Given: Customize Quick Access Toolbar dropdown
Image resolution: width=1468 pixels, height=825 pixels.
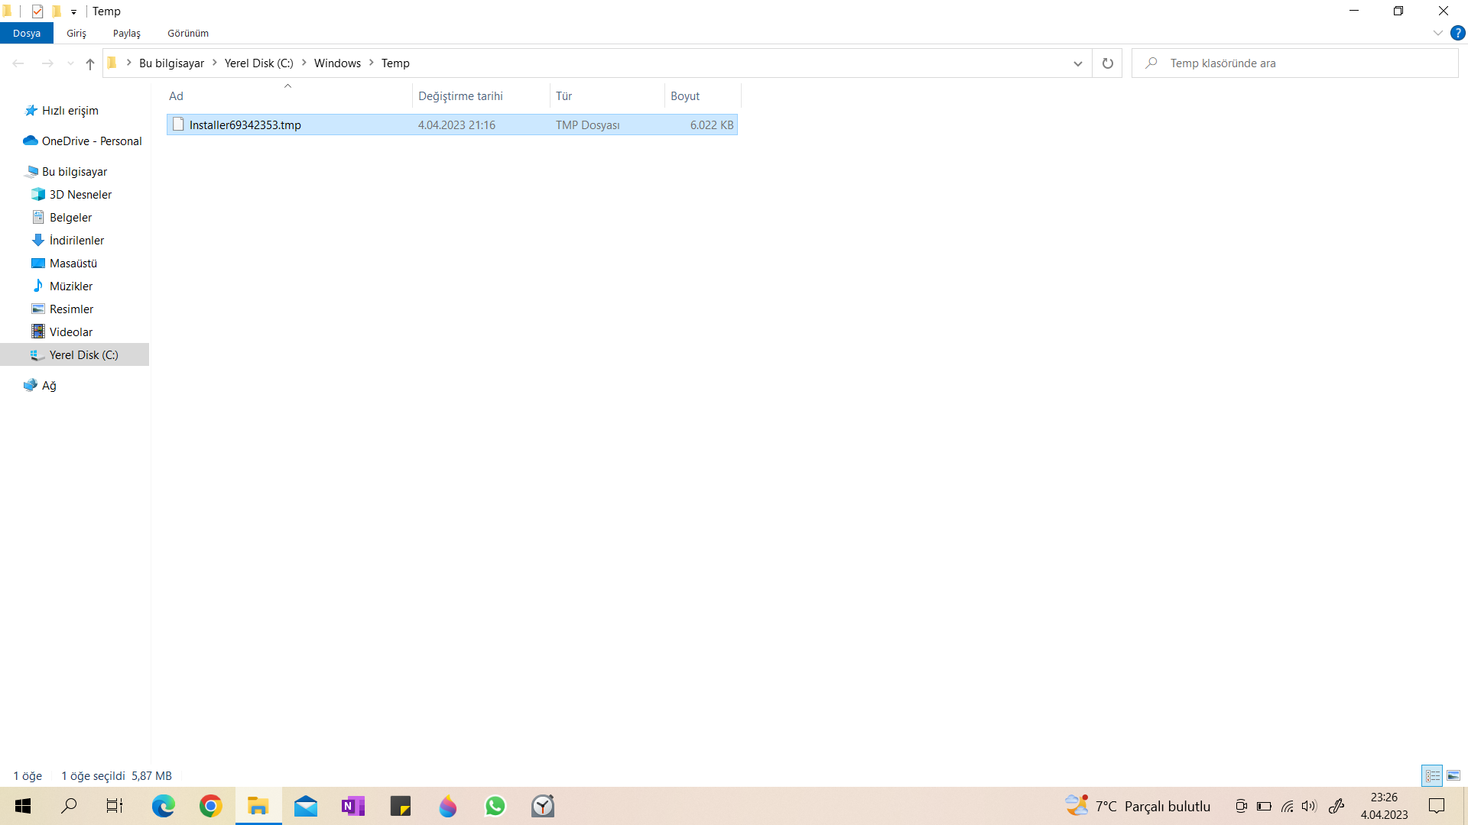Looking at the screenshot, I should tap(73, 11).
